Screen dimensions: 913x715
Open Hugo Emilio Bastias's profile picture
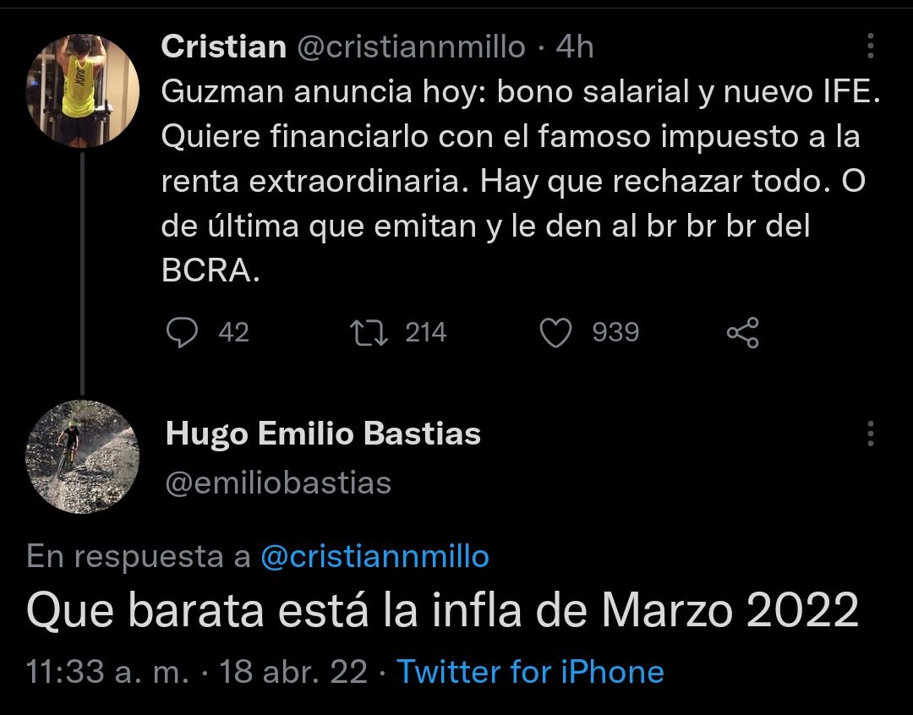point(82,456)
